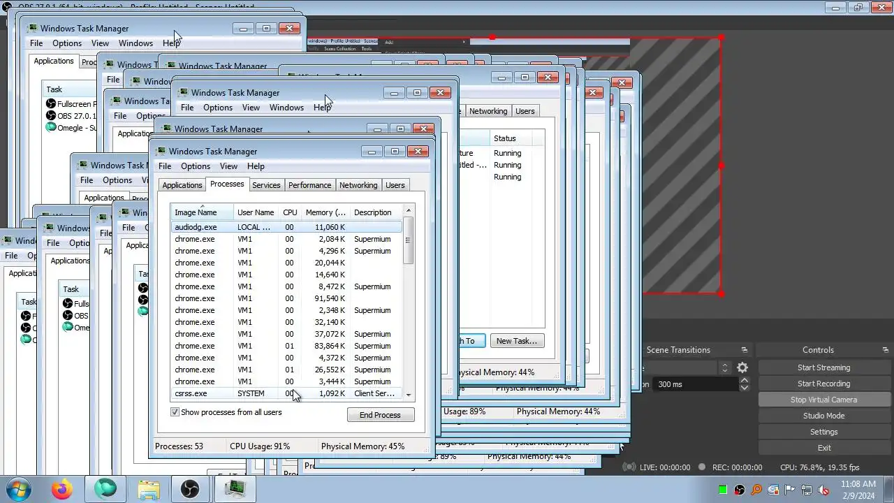894x503 pixels.
Task: Select the audiodg.exe process row
Action: coord(287,227)
